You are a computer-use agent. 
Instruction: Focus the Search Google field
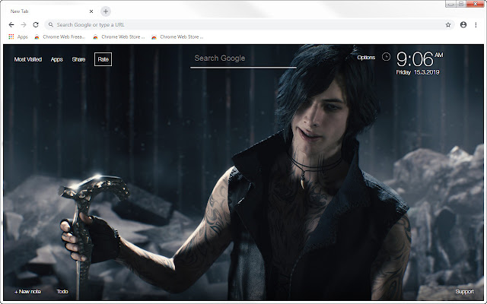click(x=243, y=59)
